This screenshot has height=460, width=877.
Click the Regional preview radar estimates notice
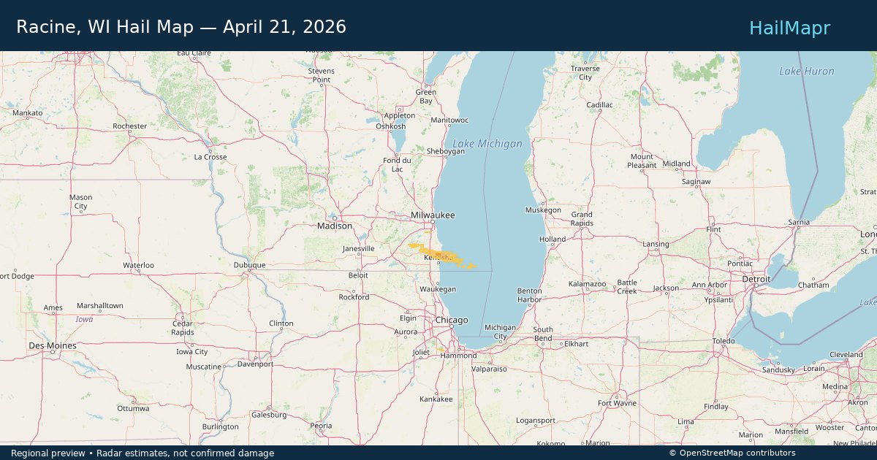(x=143, y=453)
